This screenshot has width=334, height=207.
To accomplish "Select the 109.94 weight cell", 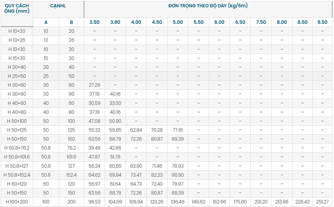I will (136, 202).
